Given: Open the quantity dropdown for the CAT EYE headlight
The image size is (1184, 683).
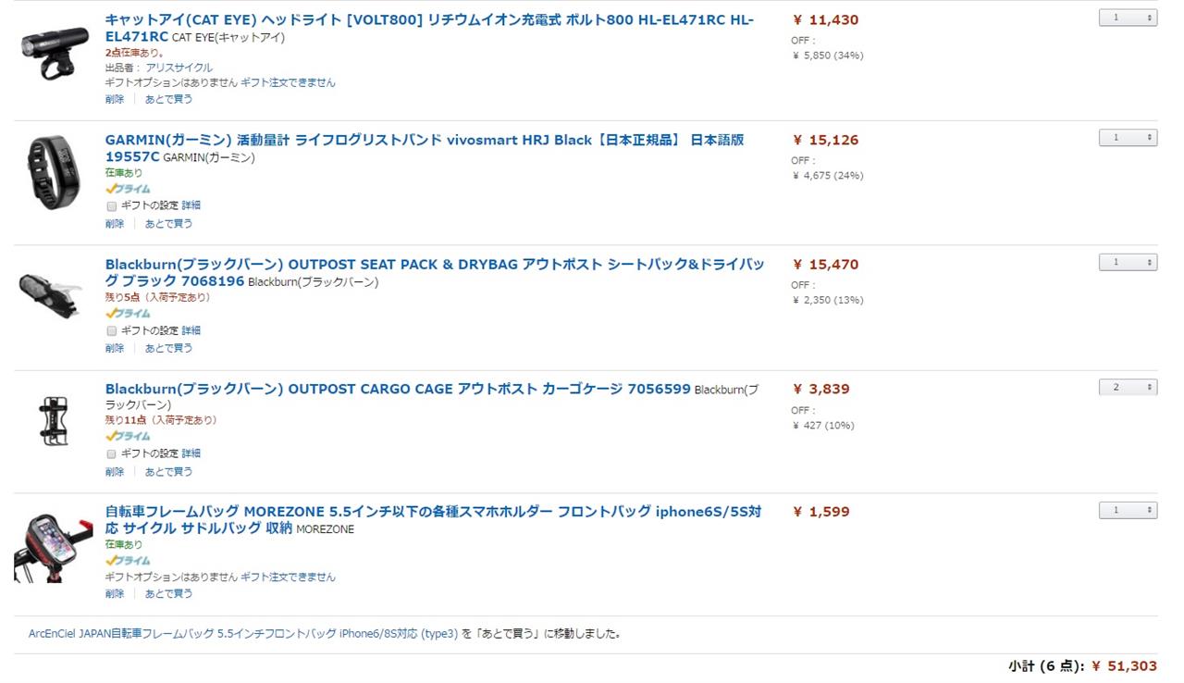Looking at the screenshot, I should coord(1128,18).
